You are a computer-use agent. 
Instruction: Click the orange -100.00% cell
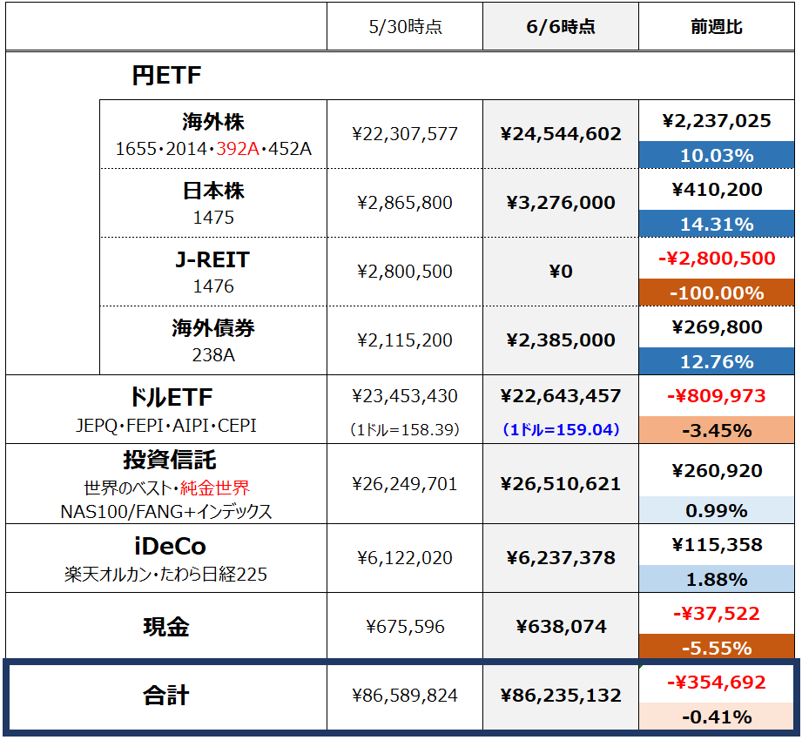click(716, 293)
